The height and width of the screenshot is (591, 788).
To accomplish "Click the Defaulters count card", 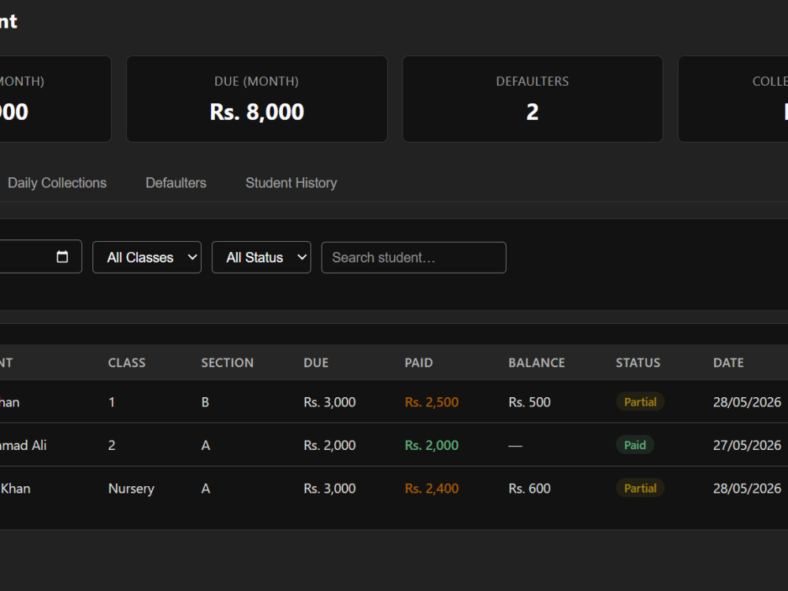I will 533,99.
